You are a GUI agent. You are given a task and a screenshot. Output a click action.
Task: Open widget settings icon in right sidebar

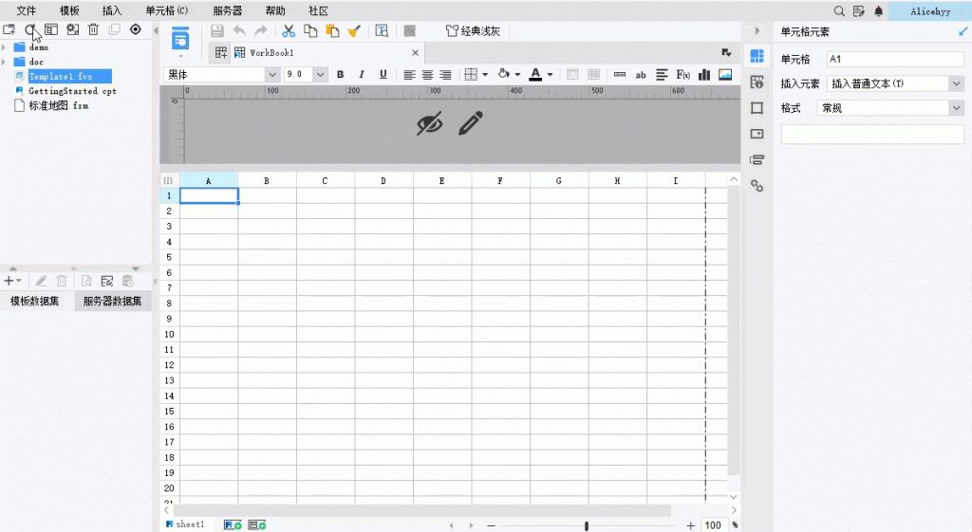pyautogui.click(x=757, y=134)
